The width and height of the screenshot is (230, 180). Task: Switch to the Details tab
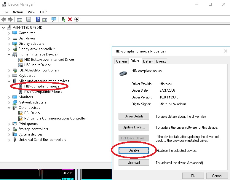tap(148, 61)
